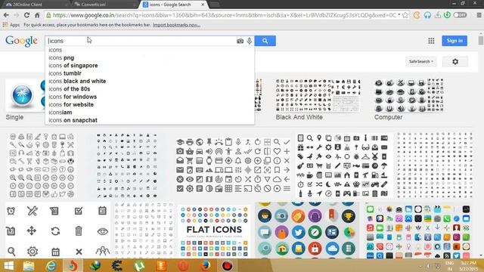Click the Google logo
484x272 pixels.
tap(22, 41)
